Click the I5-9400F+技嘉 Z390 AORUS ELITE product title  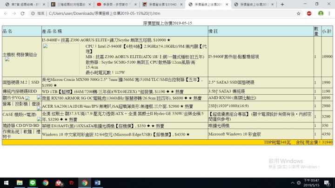(x=106, y=40)
